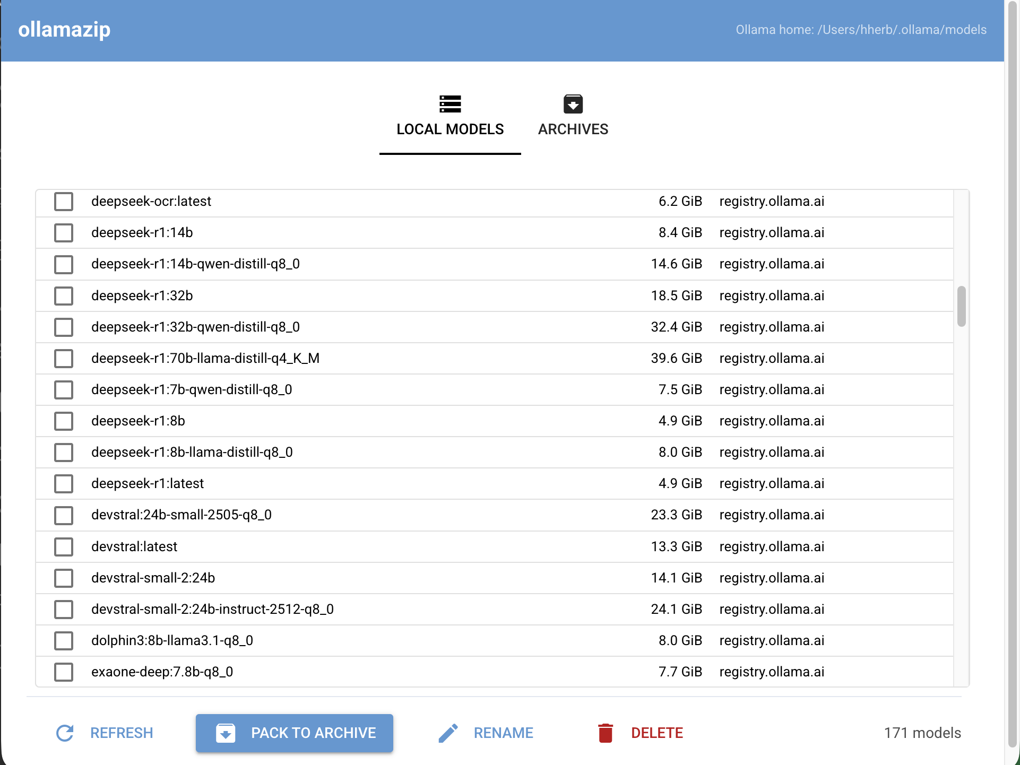Viewport: 1020px width, 765px height.
Task: Click the pencil rename icon
Action: click(x=448, y=733)
